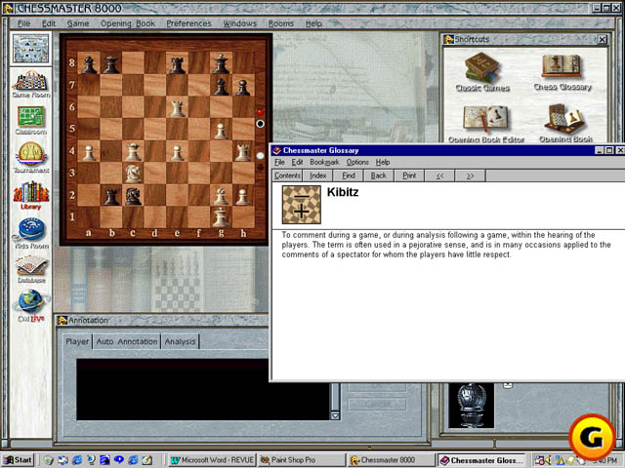Enter the Tournament room
Viewport: 625px width, 468px height.
30,155
